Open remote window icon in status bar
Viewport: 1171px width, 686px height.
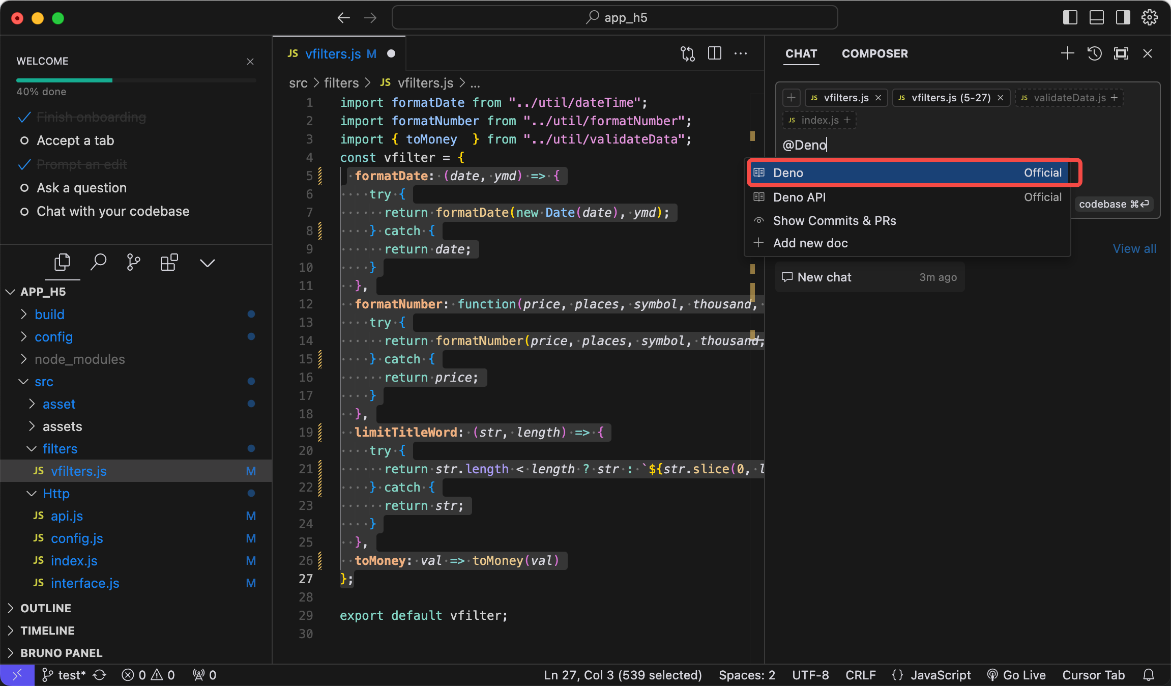tap(17, 675)
